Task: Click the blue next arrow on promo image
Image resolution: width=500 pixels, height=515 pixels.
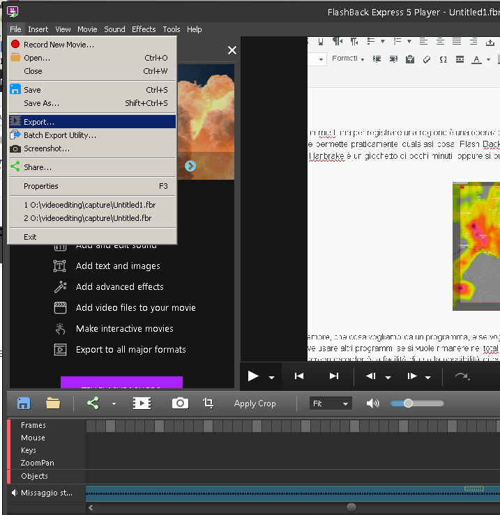Action: pyautogui.click(x=190, y=166)
